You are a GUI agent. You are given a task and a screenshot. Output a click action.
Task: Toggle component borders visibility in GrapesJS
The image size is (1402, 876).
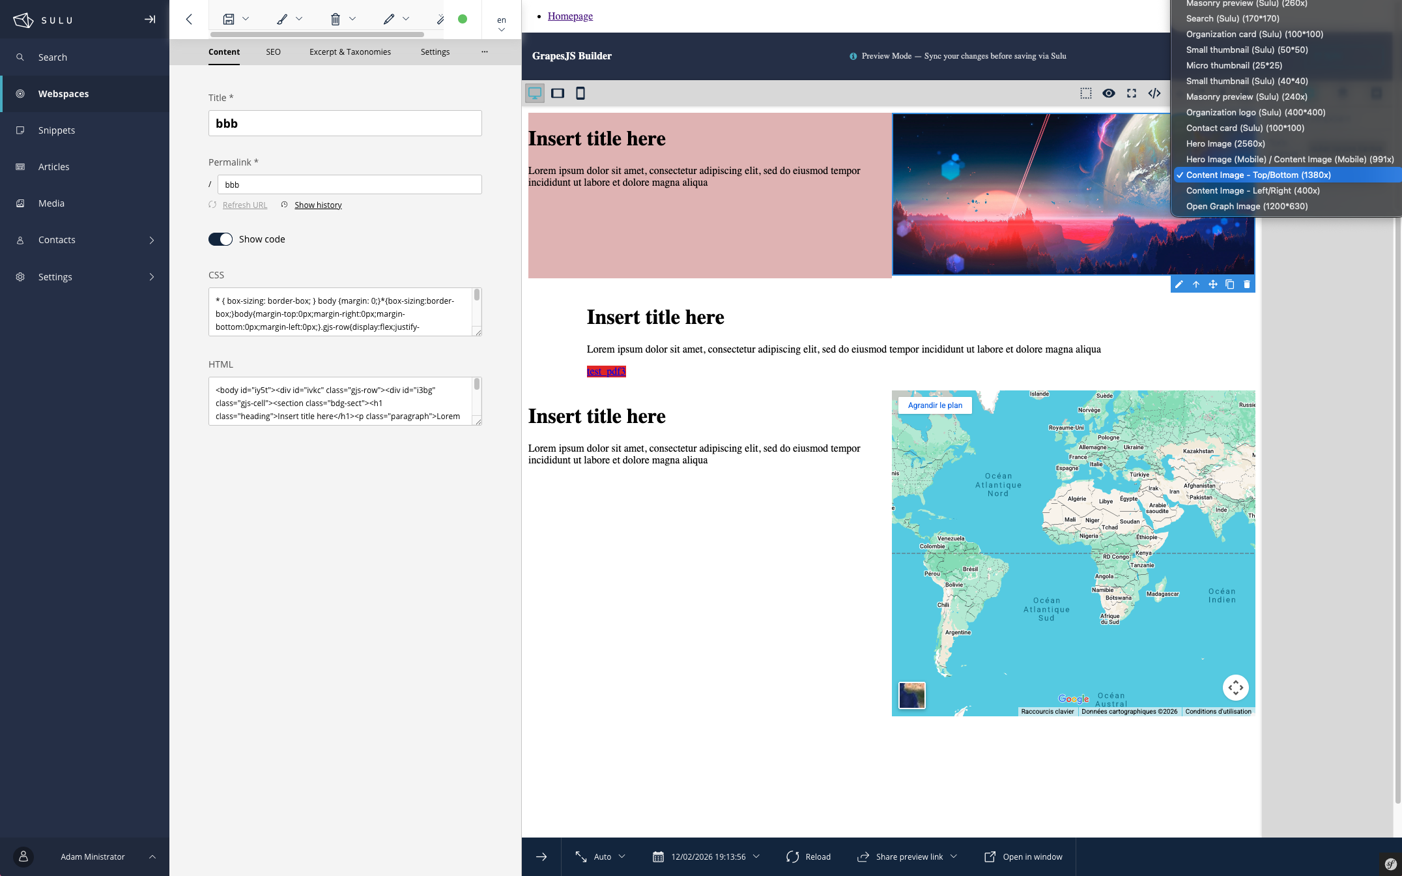(1086, 93)
